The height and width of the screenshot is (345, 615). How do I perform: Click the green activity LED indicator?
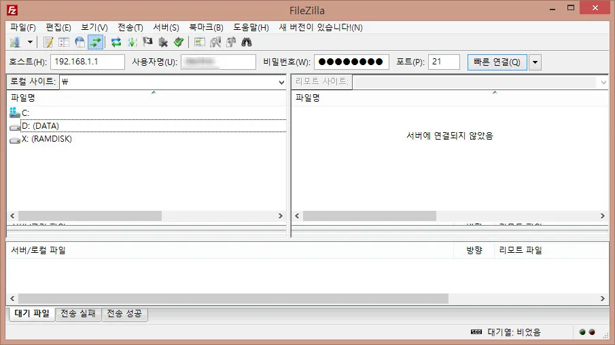tap(582, 332)
